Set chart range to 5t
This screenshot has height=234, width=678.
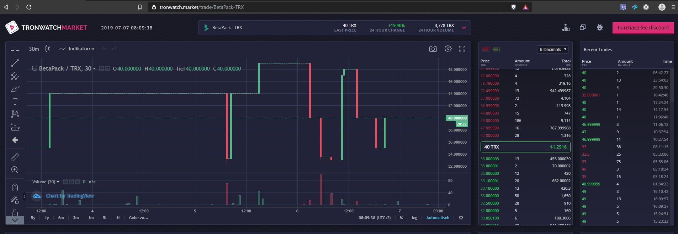[x=105, y=218]
